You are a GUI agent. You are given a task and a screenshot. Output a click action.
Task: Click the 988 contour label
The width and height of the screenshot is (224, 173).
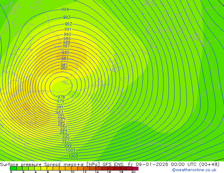(x=66, y=42)
